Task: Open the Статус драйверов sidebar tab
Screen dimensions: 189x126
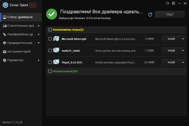Action: (21, 17)
